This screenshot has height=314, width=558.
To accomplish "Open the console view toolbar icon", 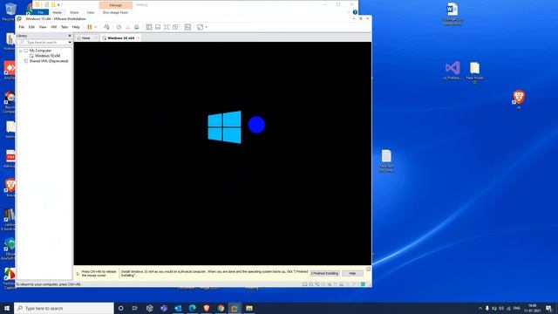I will [x=187, y=27].
